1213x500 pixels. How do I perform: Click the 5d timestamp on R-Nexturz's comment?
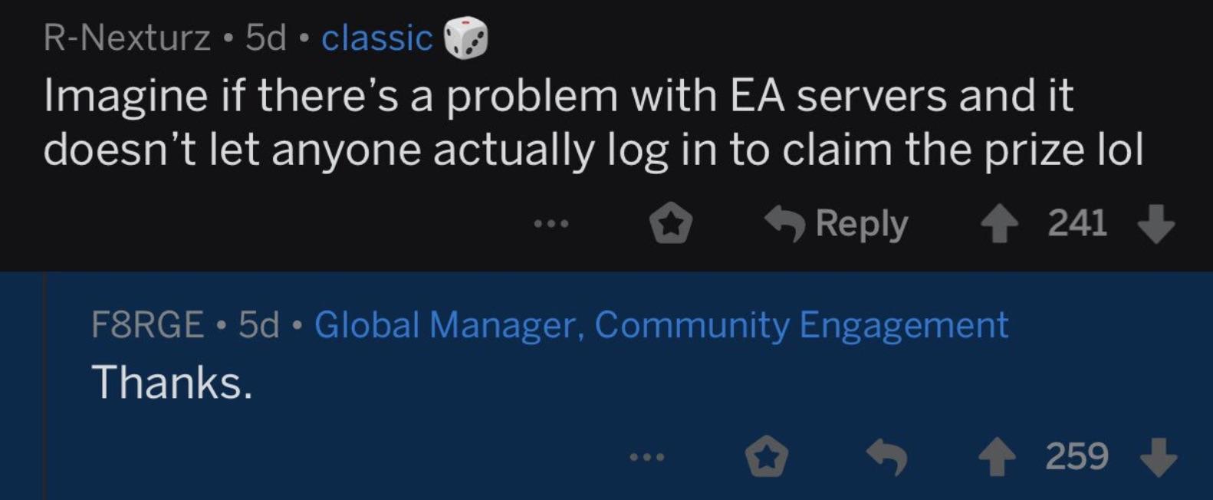point(265,38)
